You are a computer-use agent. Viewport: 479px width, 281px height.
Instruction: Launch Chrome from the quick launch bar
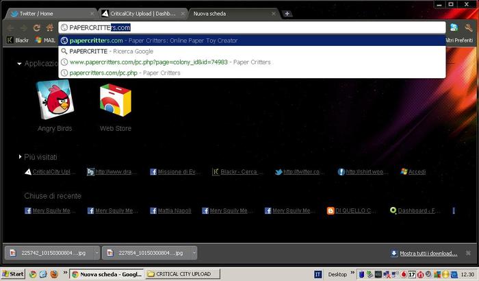[x=33, y=274]
